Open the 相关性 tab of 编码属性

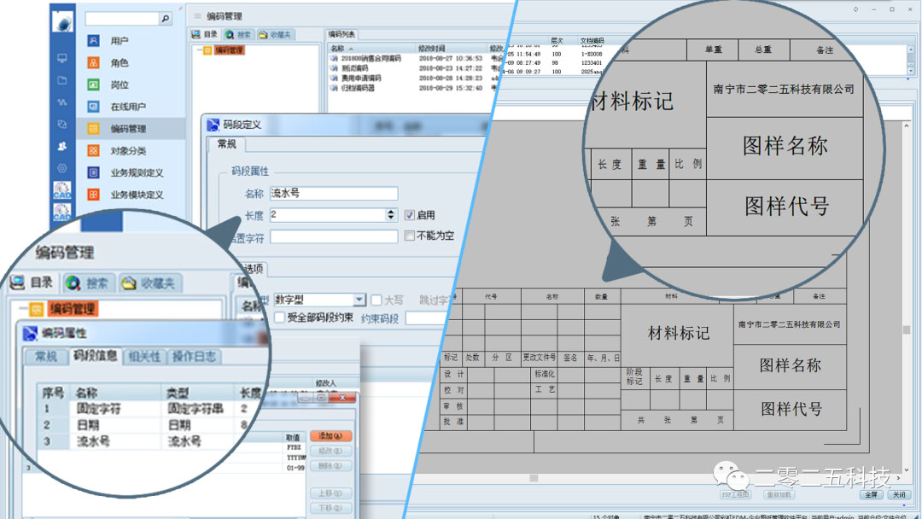pyautogui.click(x=144, y=357)
